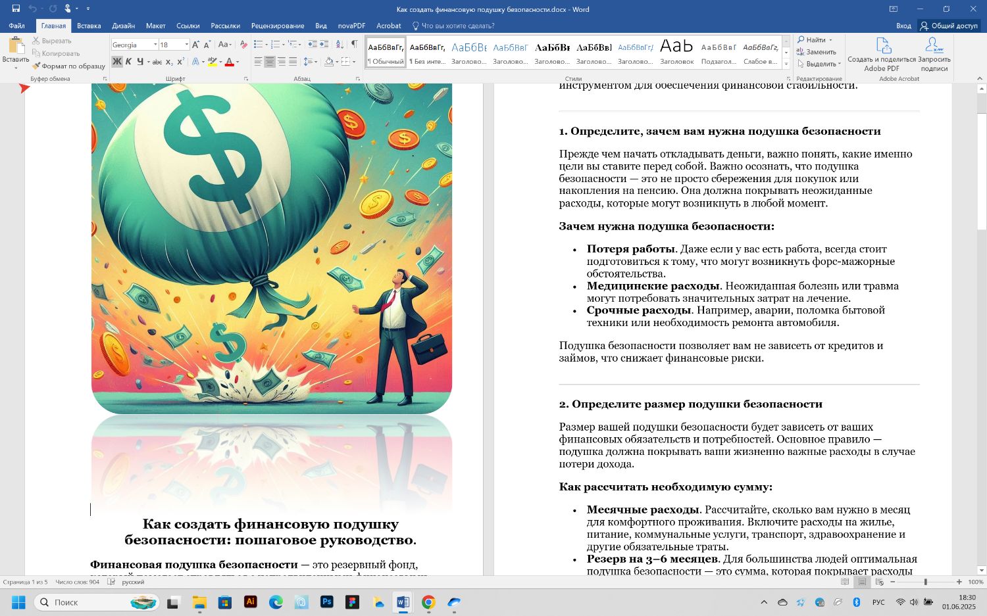
Task: Click in Что вы хотите сделать search field
Action: [x=457, y=26]
